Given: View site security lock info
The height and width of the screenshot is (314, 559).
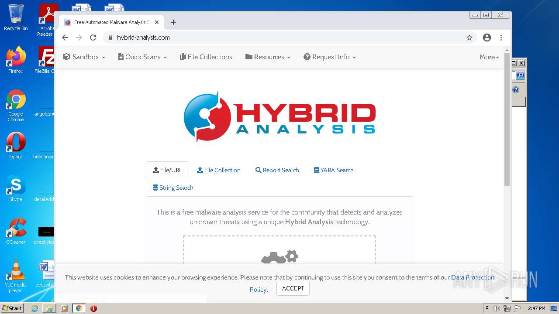Looking at the screenshot, I should coord(110,38).
